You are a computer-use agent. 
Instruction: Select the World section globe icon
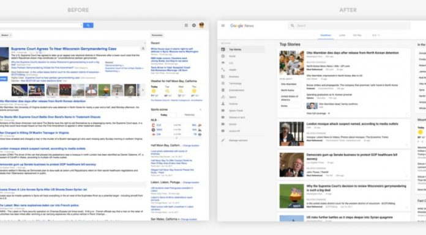point(223,56)
